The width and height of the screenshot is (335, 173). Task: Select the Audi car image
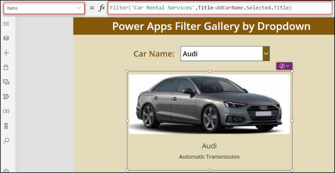209,104
